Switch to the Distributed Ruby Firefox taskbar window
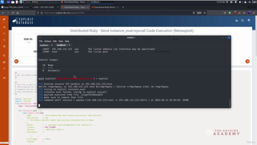The width and height of the screenshot is (257, 145). 74,2
